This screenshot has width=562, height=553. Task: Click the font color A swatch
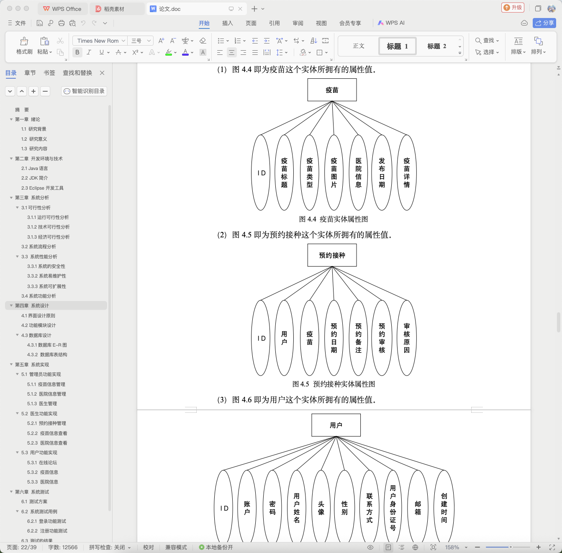coord(185,52)
